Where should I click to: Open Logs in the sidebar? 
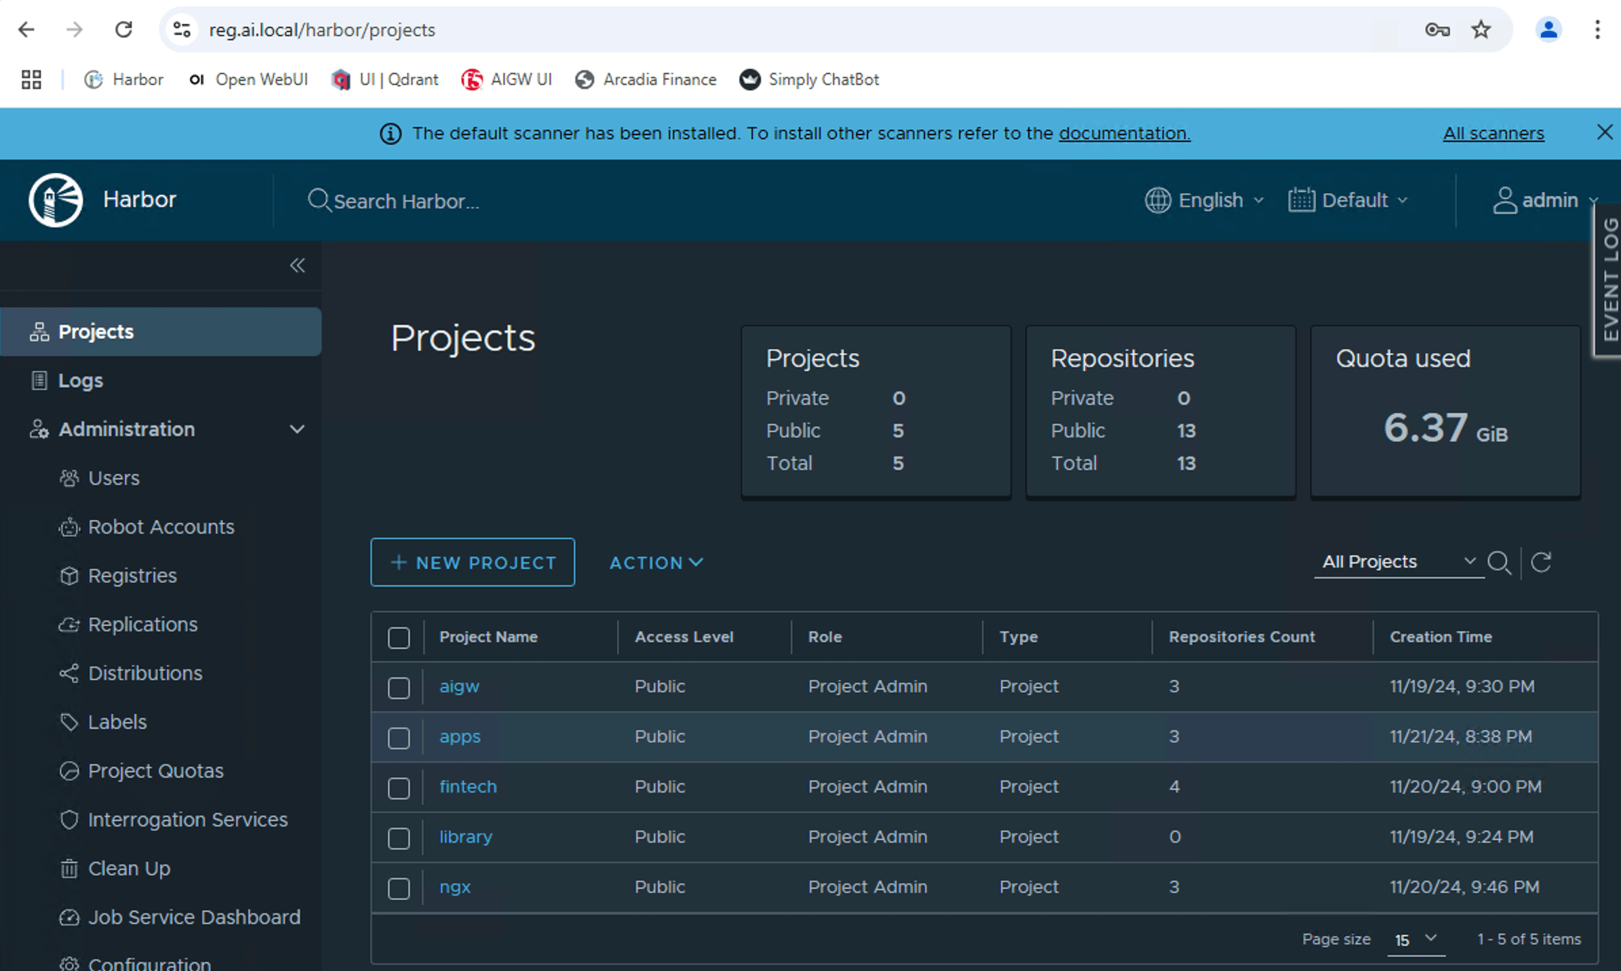pos(80,380)
